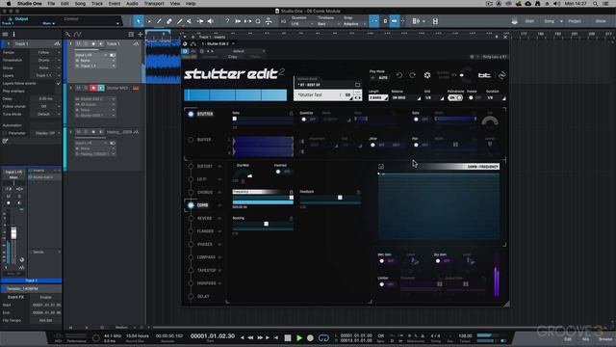Click the curve editor icon above graph
616x347 pixels.
(x=381, y=167)
